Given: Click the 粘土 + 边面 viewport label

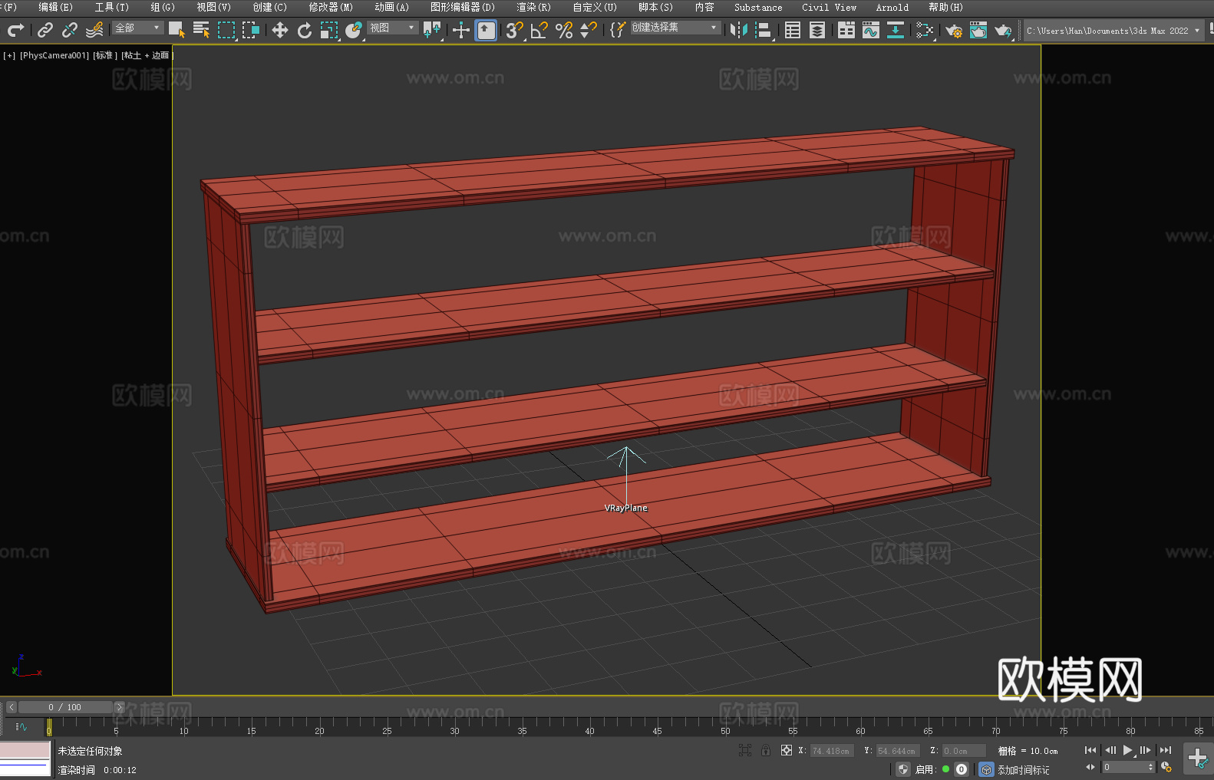Looking at the screenshot, I should 147,55.
